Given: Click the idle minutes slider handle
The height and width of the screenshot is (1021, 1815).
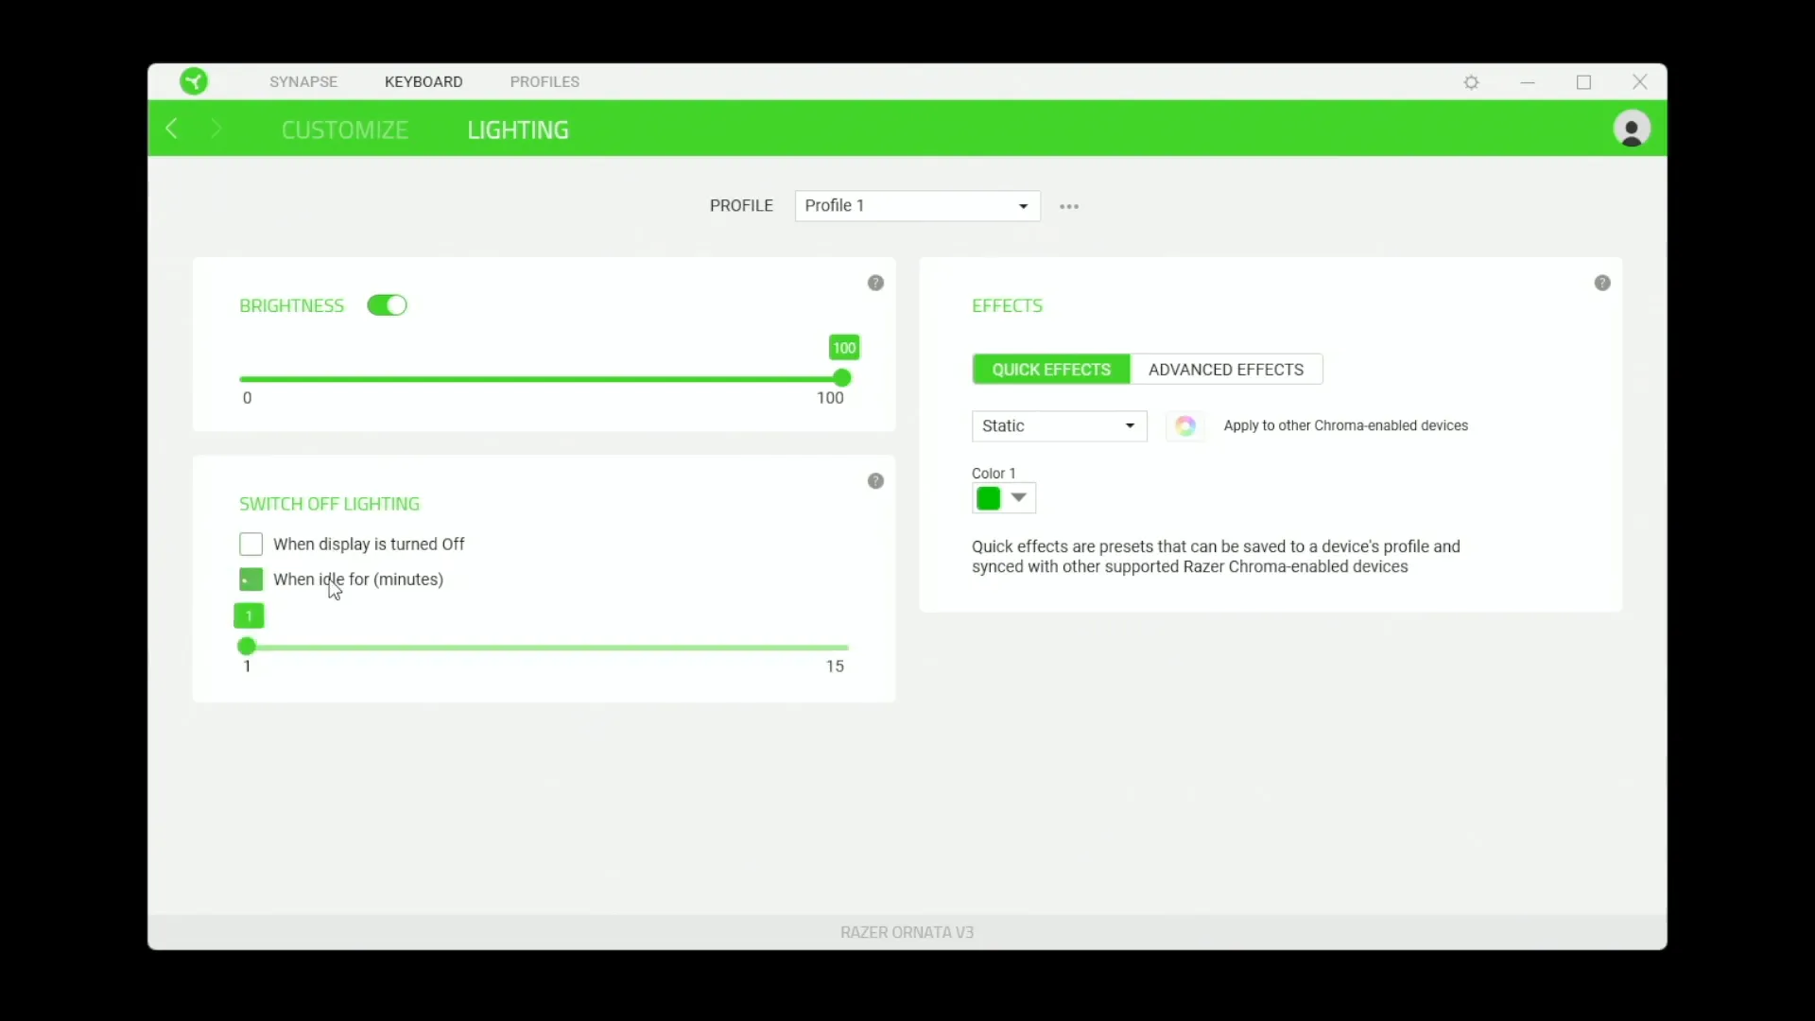Looking at the screenshot, I should point(247,647).
